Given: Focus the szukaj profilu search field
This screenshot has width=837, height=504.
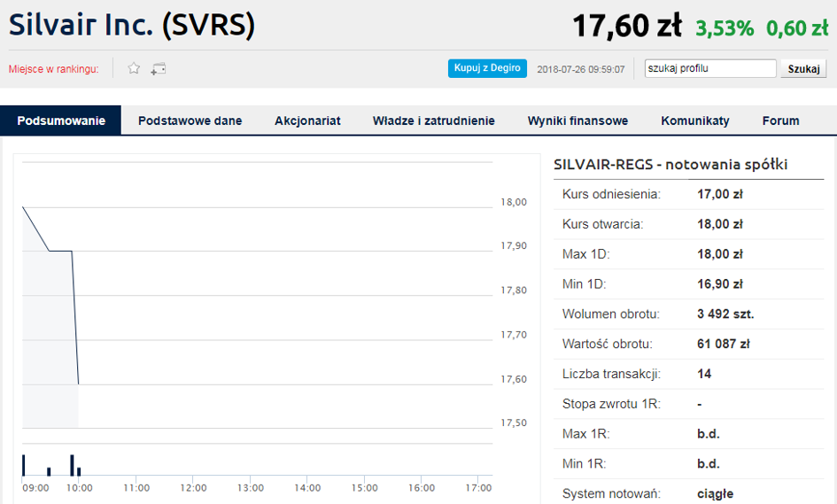Looking at the screenshot, I should pos(710,68).
